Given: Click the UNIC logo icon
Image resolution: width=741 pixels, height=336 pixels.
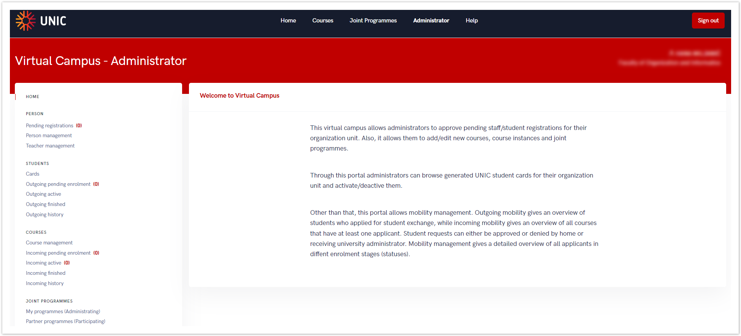Looking at the screenshot, I should (25, 21).
